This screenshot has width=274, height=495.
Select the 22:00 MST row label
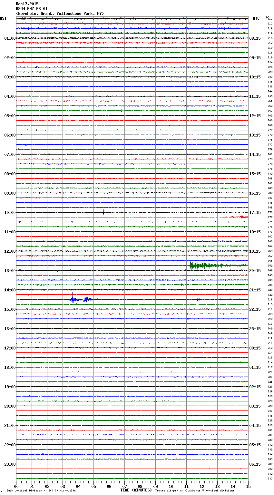pyautogui.click(x=10, y=445)
